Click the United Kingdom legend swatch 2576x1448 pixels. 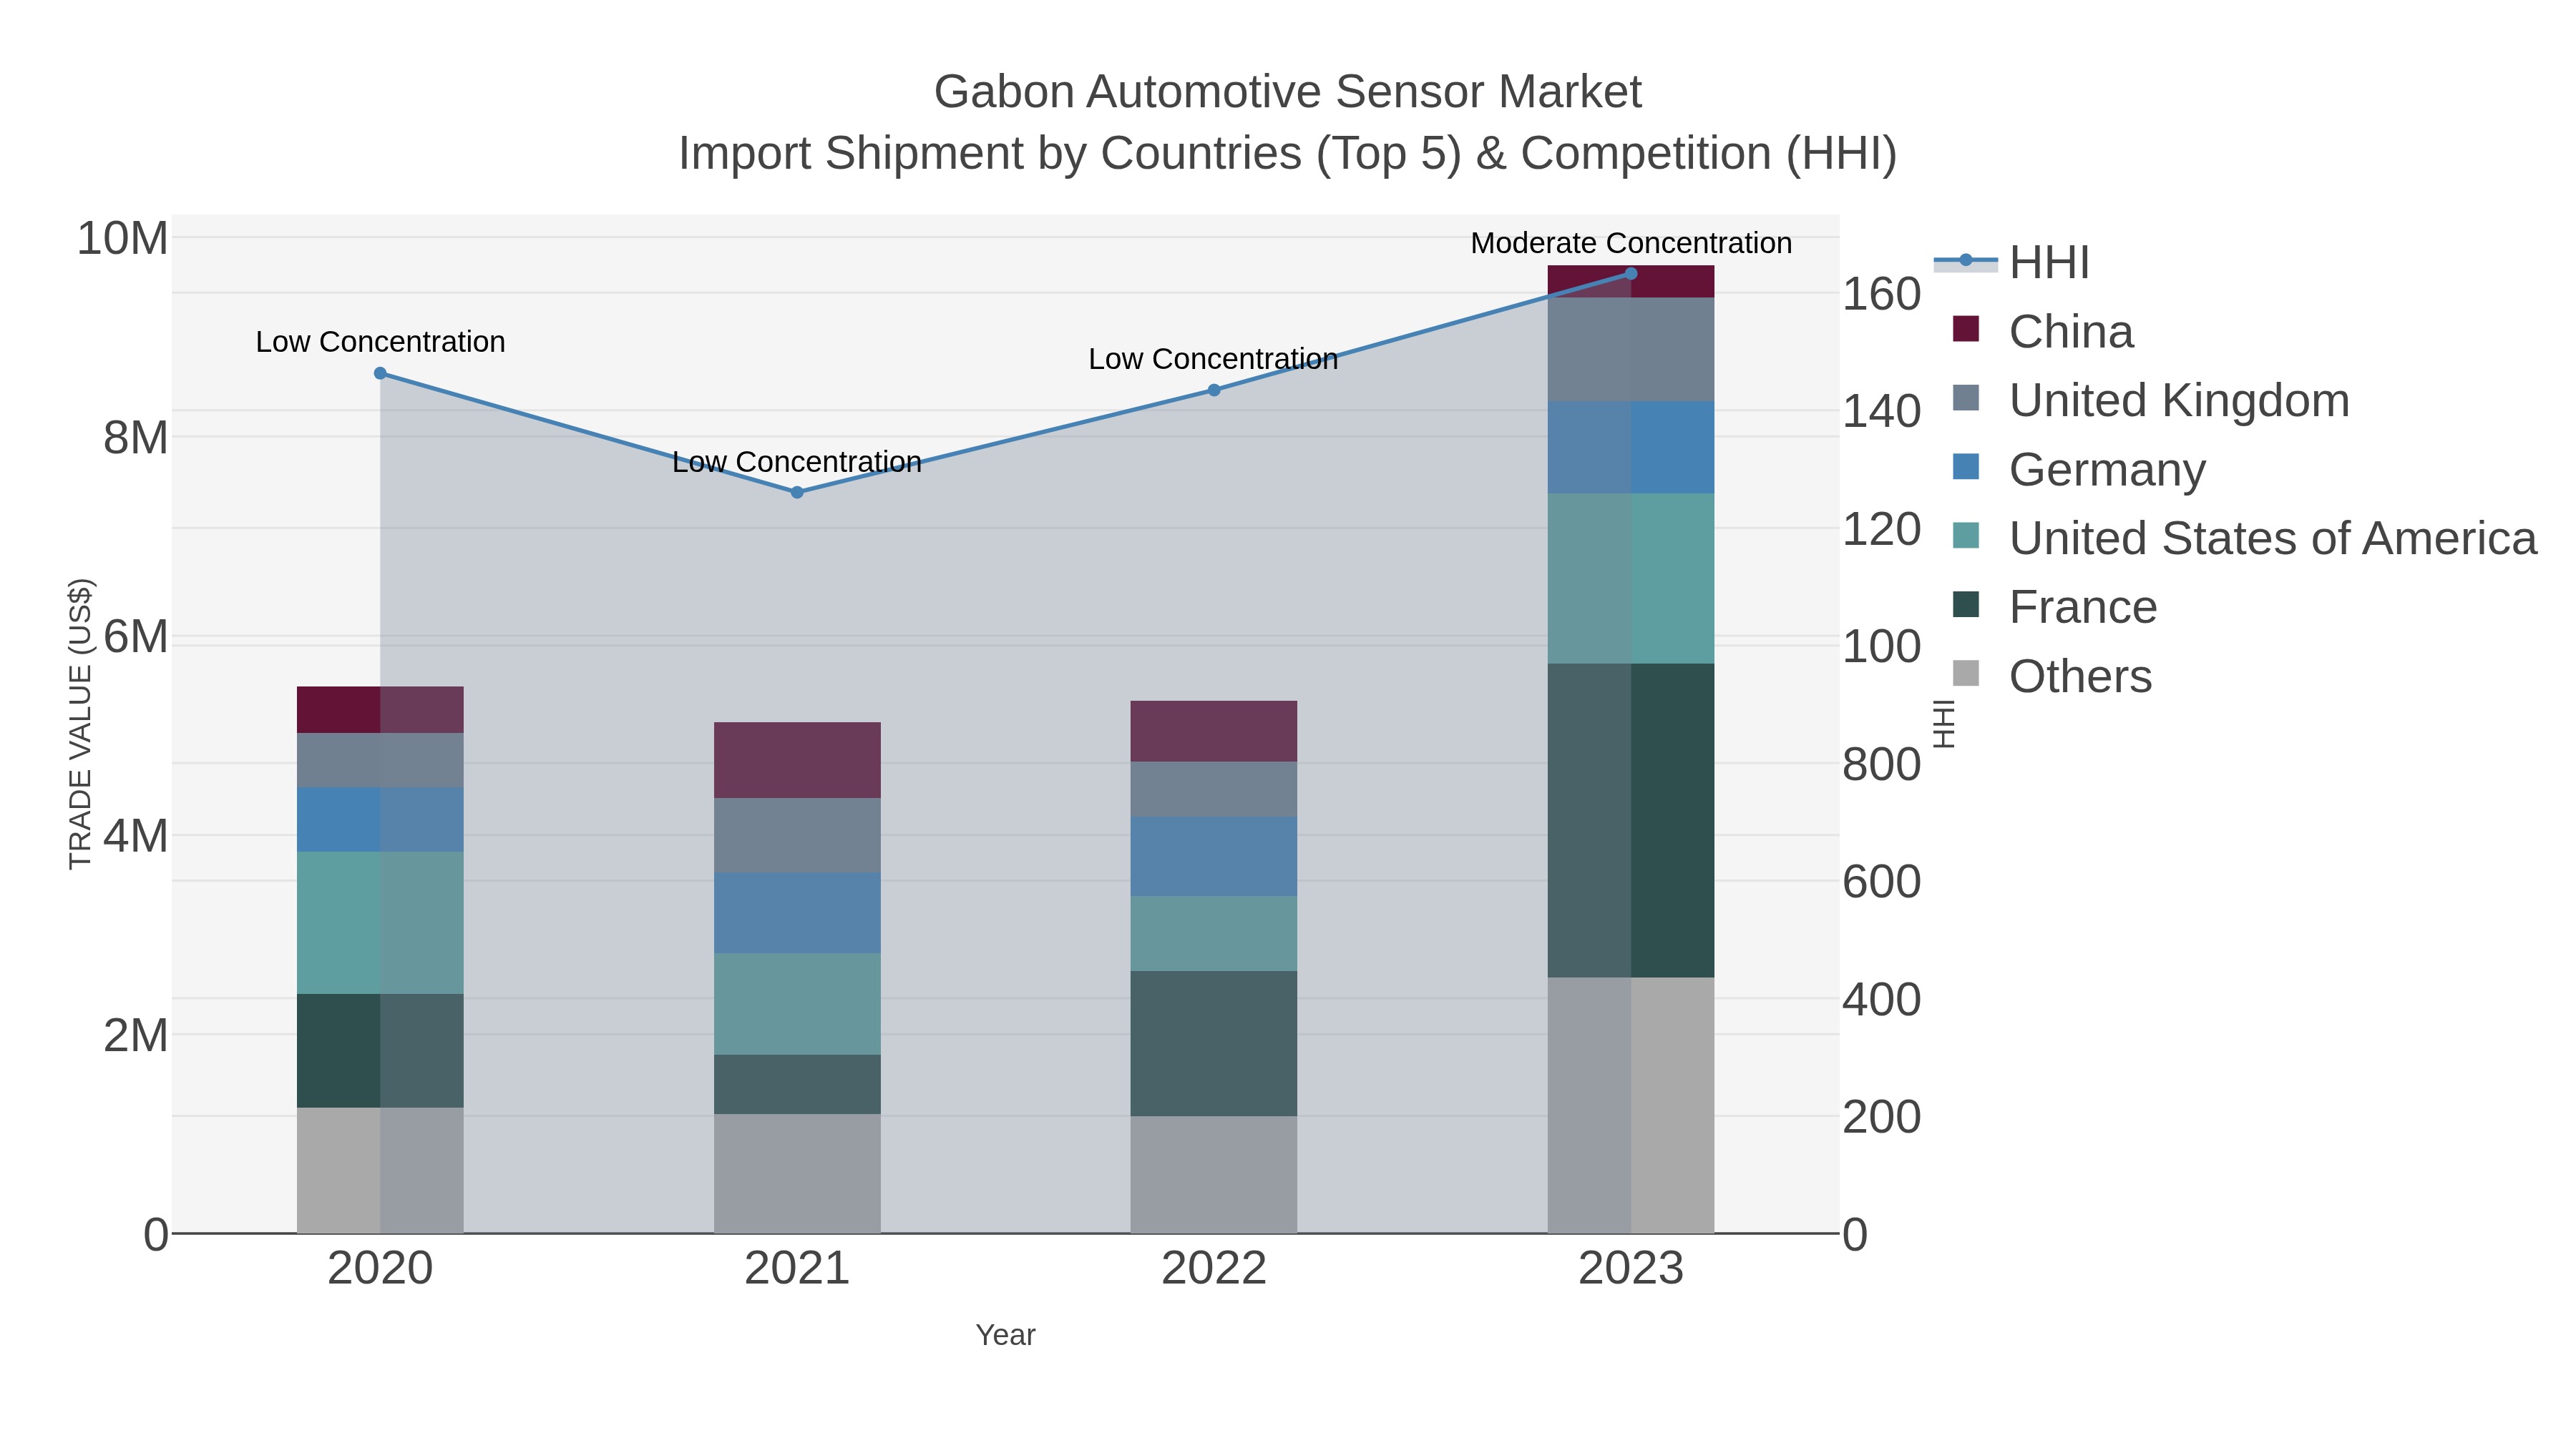click(x=1966, y=398)
